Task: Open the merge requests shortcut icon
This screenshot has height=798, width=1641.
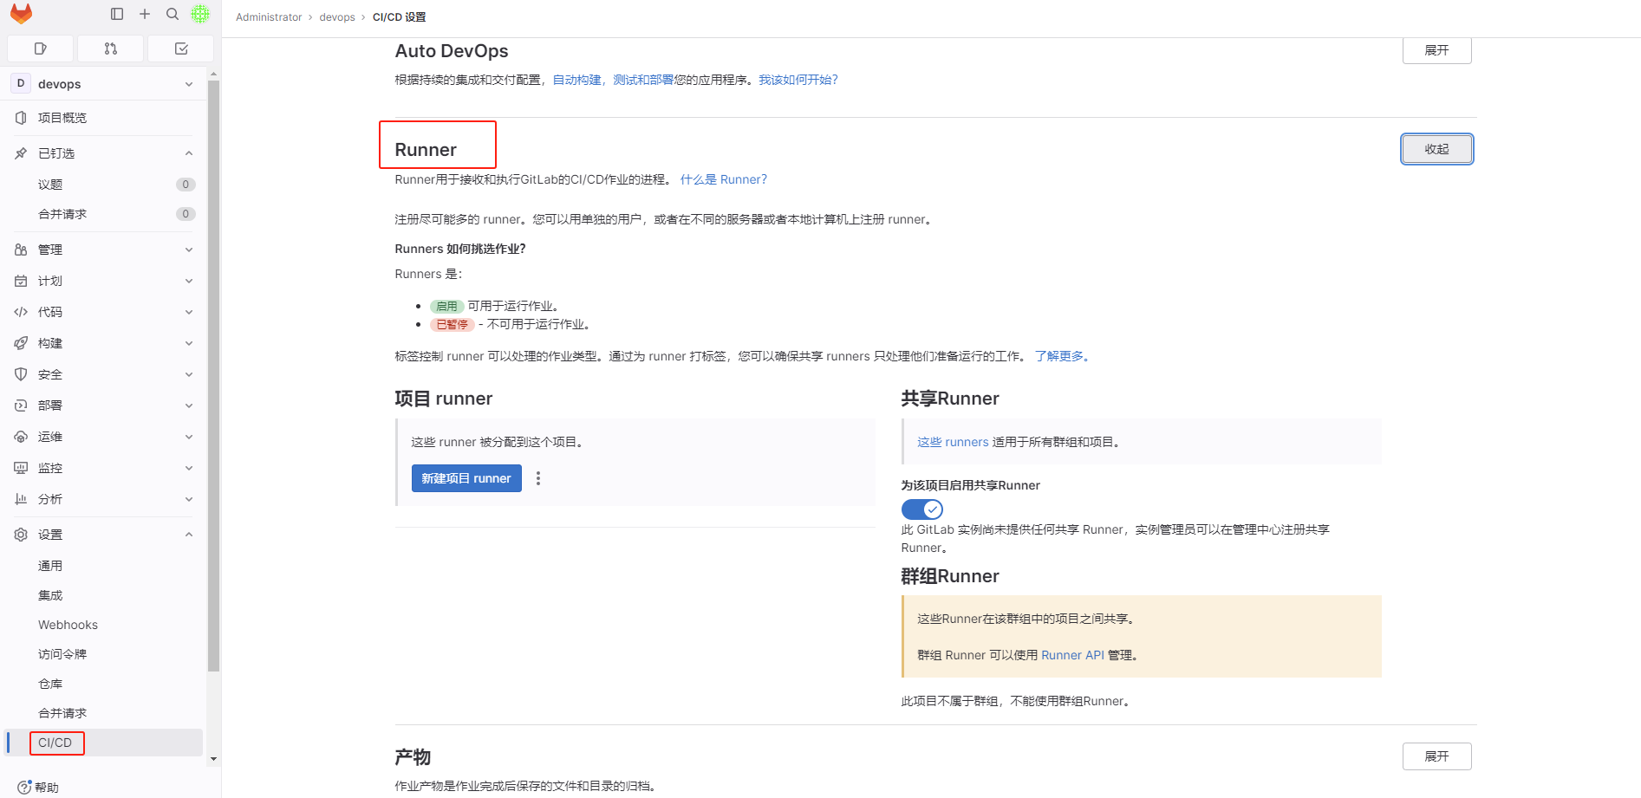Action: (110, 49)
